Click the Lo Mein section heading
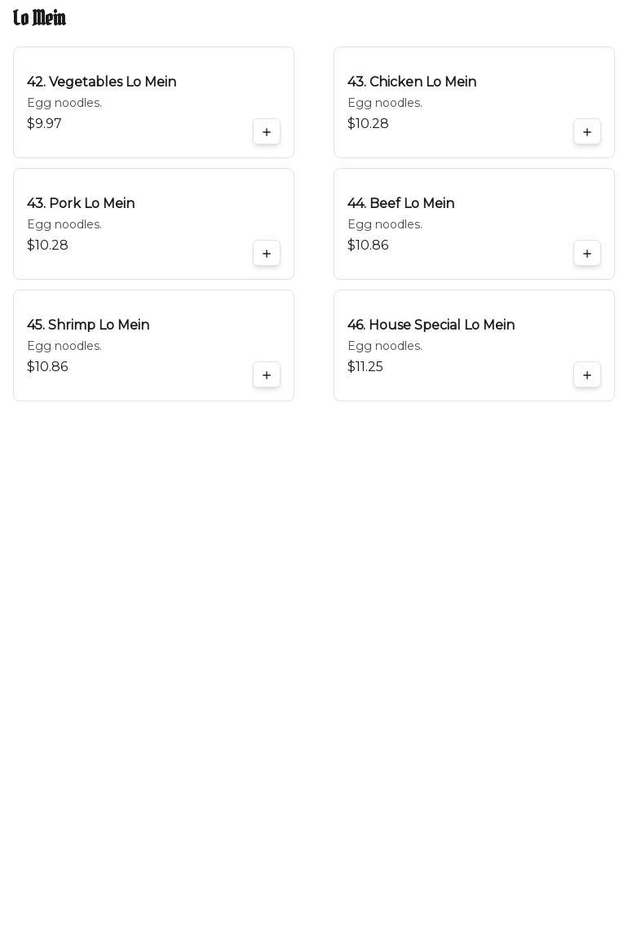Viewport: 628px width, 943px height. tap(39, 18)
